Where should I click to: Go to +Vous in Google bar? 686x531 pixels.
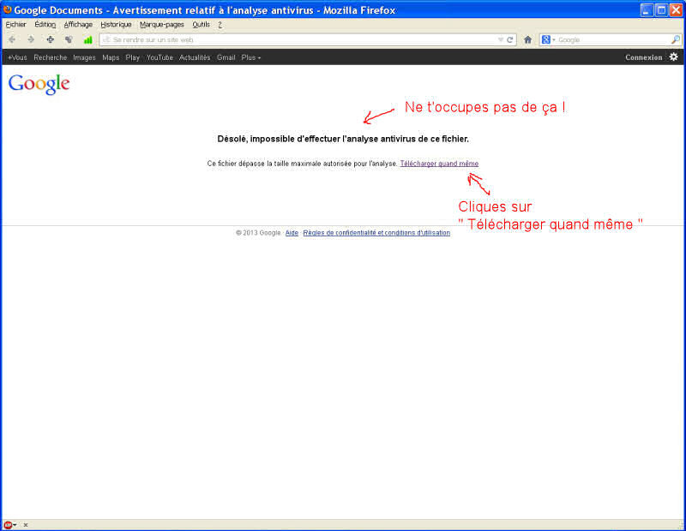tap(17, 57)
